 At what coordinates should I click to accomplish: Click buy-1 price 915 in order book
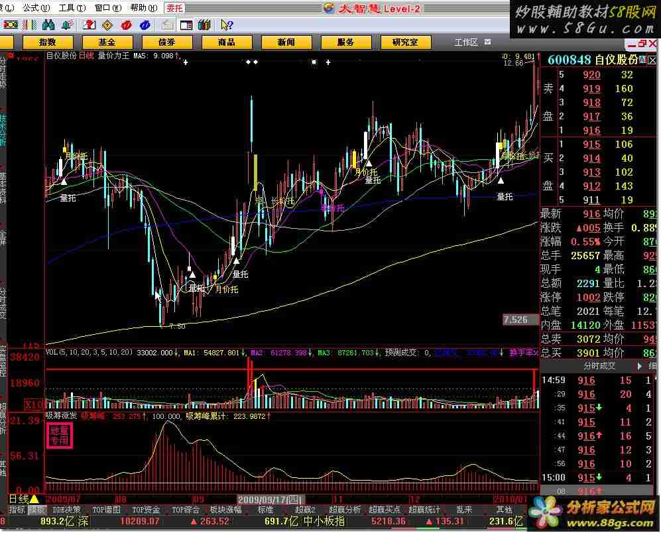coord(591,145)
